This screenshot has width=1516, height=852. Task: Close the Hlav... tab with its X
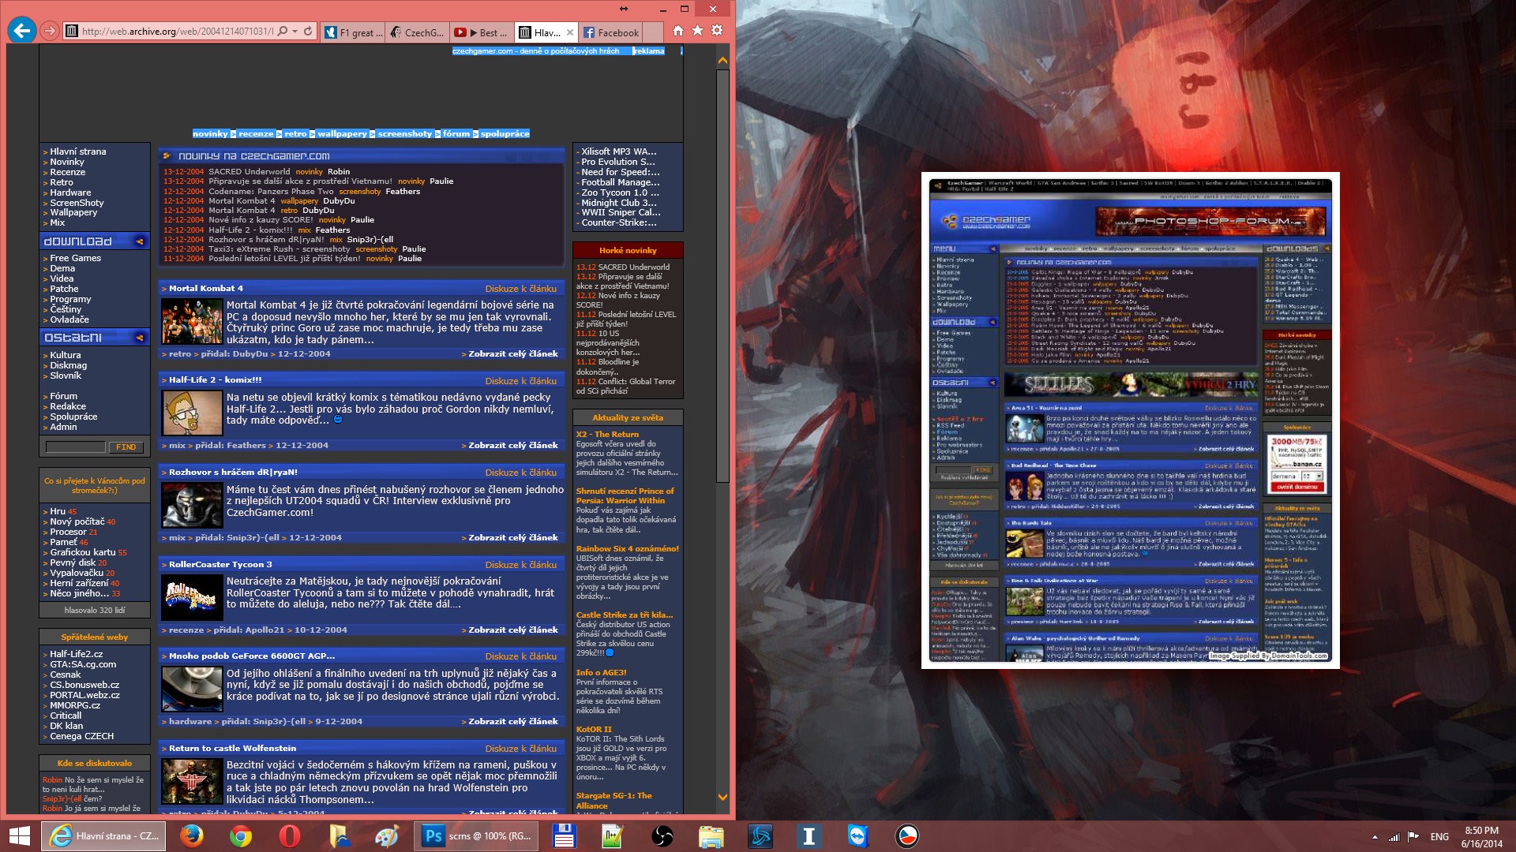570,32
